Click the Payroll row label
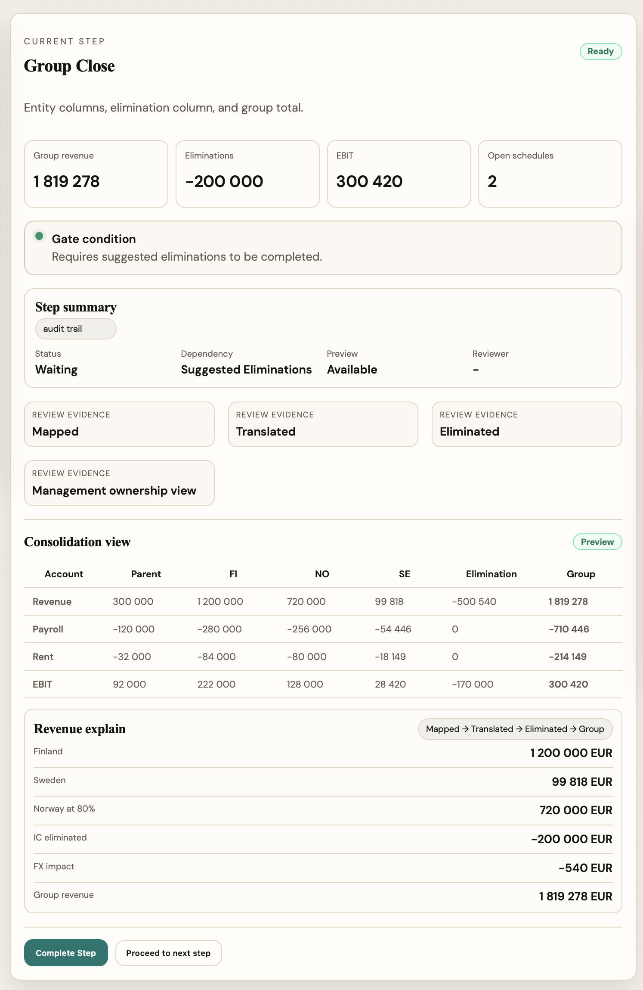This screenshot has width=643, height=990. point(48,629)
